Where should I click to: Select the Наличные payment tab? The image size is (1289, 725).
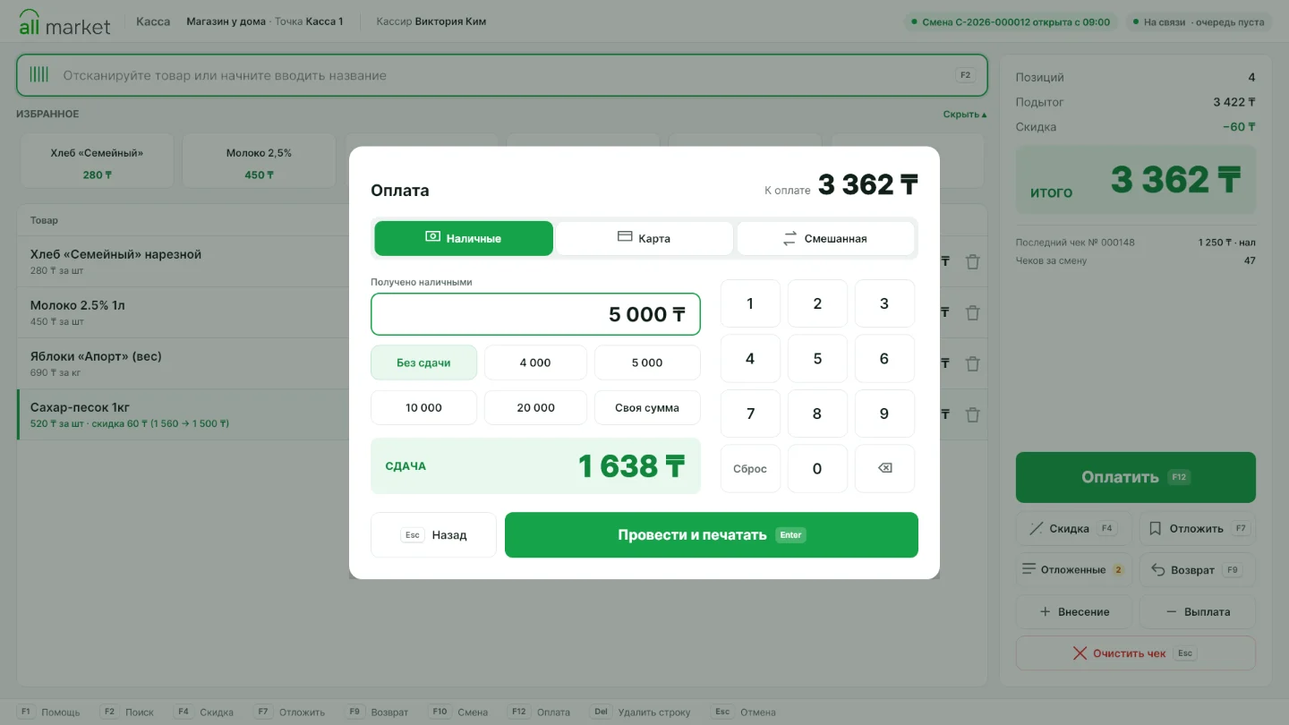click(x=464, y=238)
